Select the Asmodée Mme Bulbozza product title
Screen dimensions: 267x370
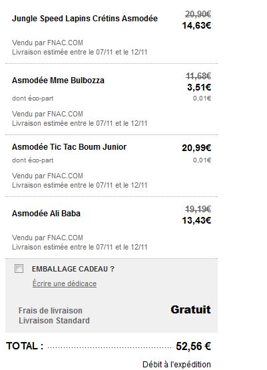[58, 81]
